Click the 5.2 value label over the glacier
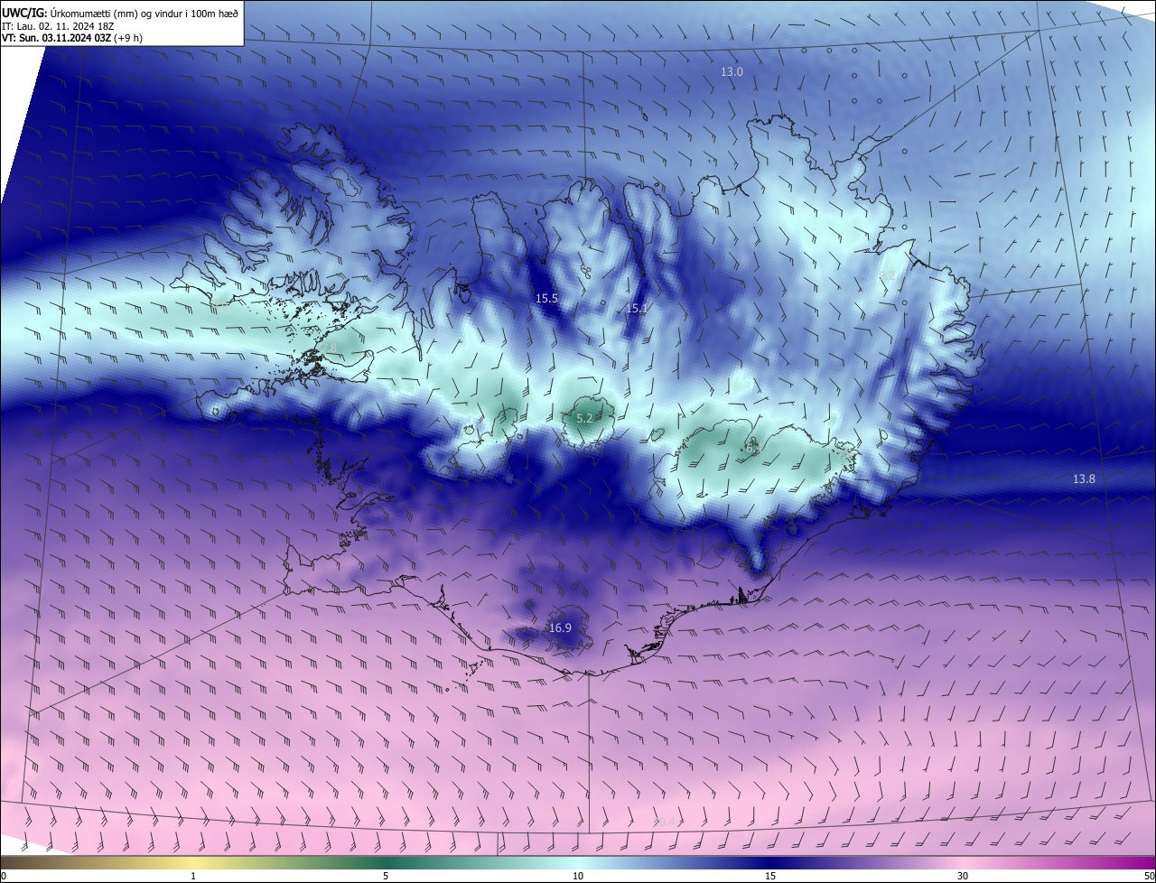This screenshot has width=1156, height=883. (584, 418)
